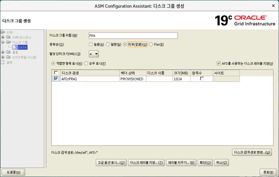Collapse the 디스크 그룹 tree node
The width and height of the screenshot is (279, 177).
pos(3,42)
